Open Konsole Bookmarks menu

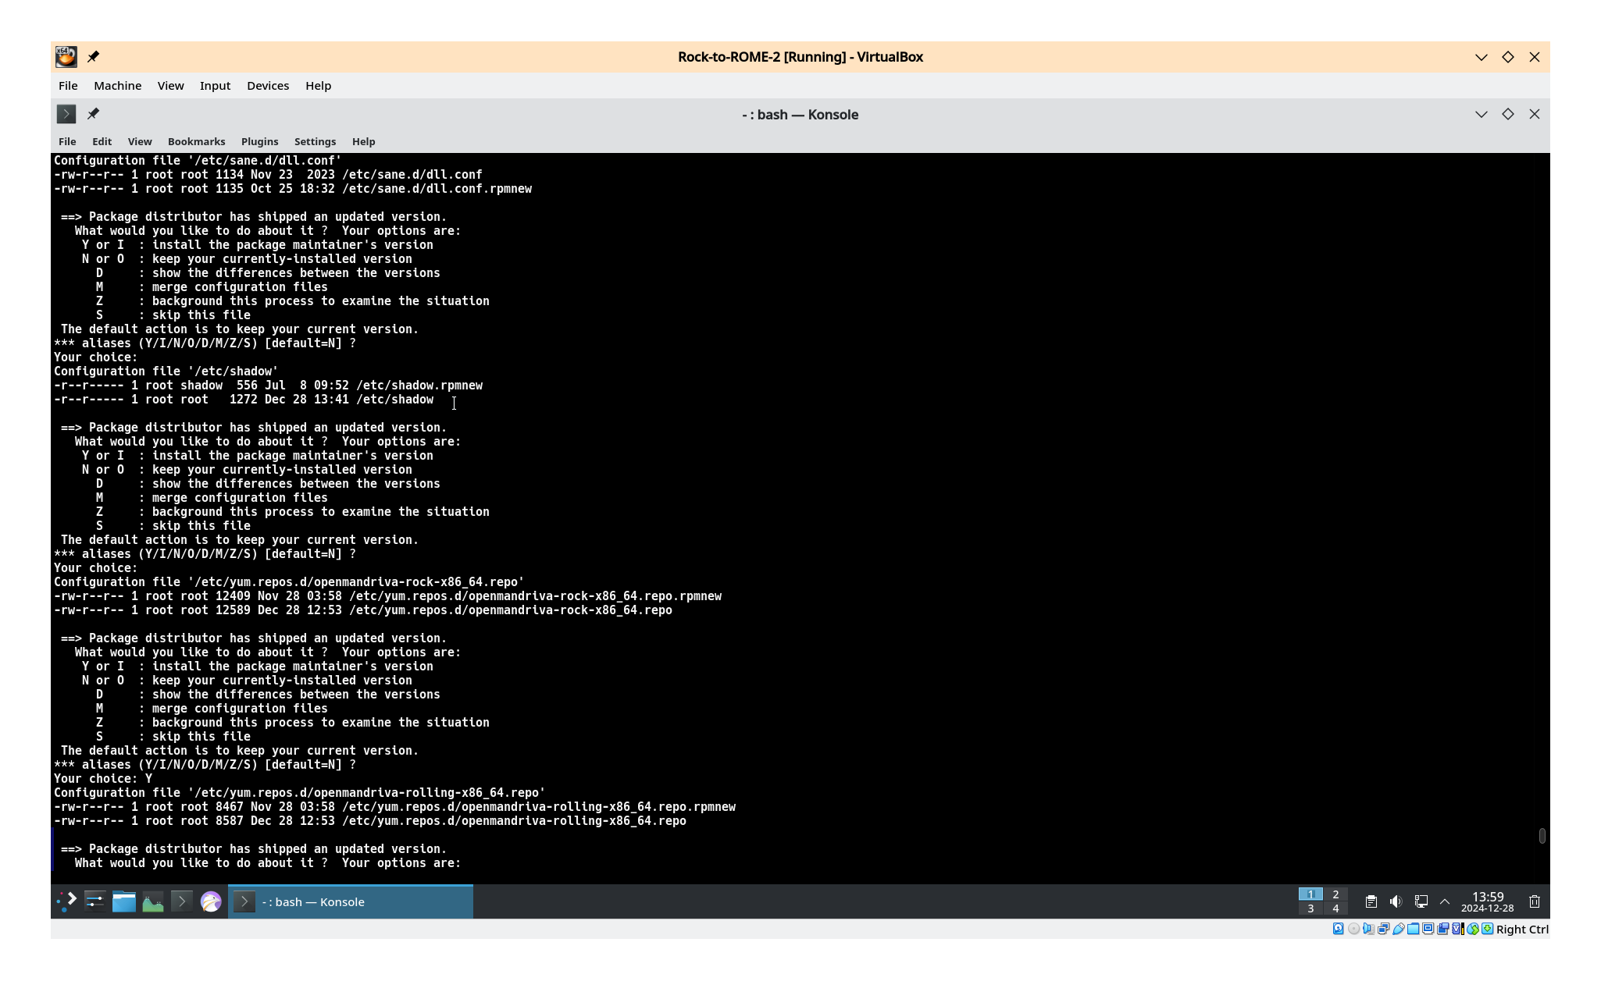click(196, 141)
